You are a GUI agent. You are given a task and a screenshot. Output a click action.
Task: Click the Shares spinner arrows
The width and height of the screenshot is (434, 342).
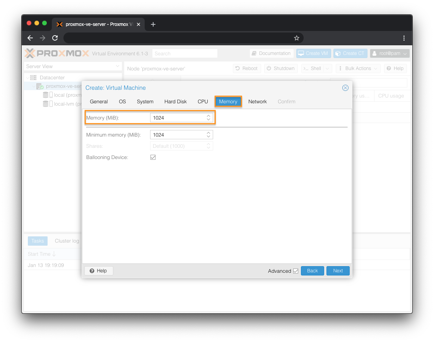[x=208, y=146]
